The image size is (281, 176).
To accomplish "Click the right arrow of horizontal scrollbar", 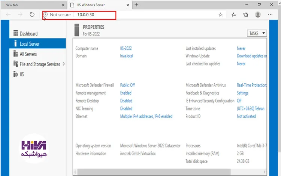I will [265, 172].
